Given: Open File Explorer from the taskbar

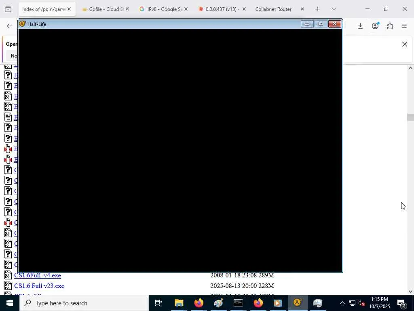Looking at the screenshot, I should [179, 303].
